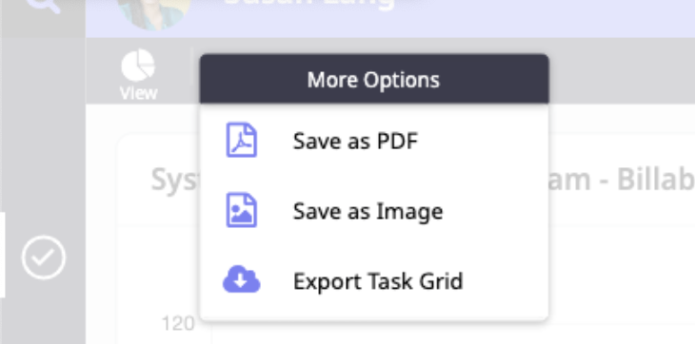Open Susan Lang's profile avatar
The image size is (695, 344).
[154, 13]
